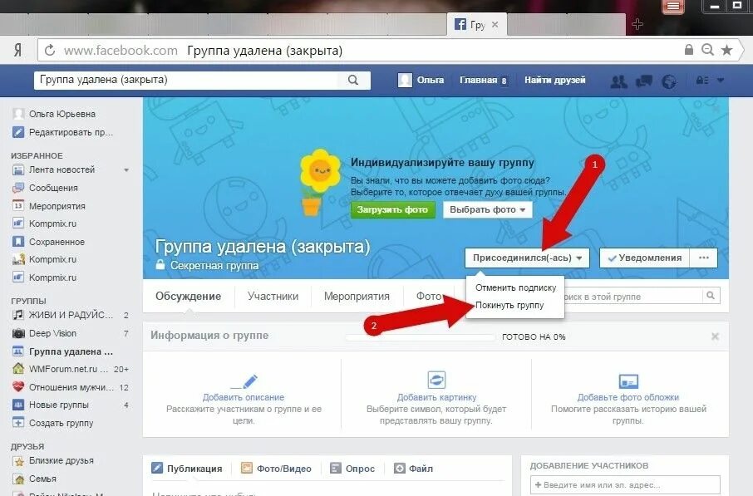Screen dimensions: 753x496
Task: Choose Отменить подписку menu item
Action: (x=516, y=287)
